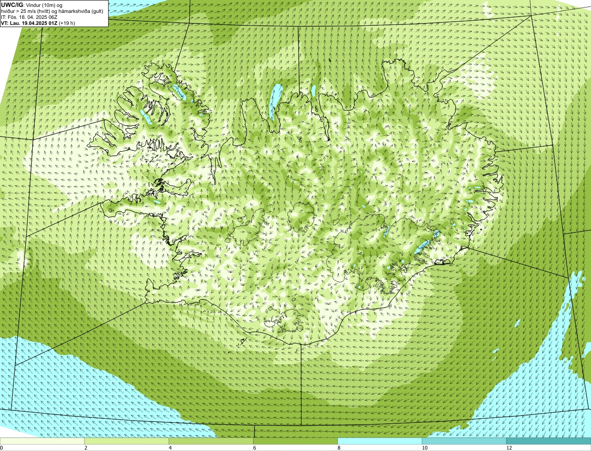
Task: Click the valid time "VT: Lau. 19.04.2025 01Z"
Action: pyautogui.click(x=29, y=23)
